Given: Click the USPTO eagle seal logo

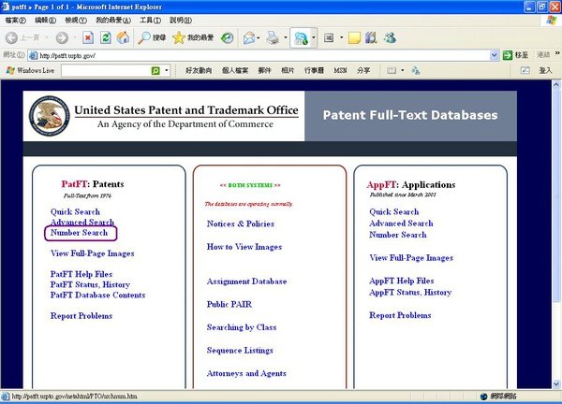Looking at the screenshot, I should pos(49,116).
